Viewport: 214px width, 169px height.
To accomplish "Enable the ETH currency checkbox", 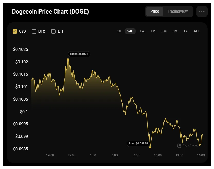I will 53,31.
